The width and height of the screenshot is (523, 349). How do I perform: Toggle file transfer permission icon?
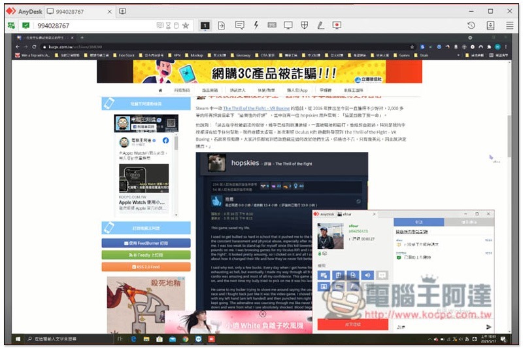[353, 275]
